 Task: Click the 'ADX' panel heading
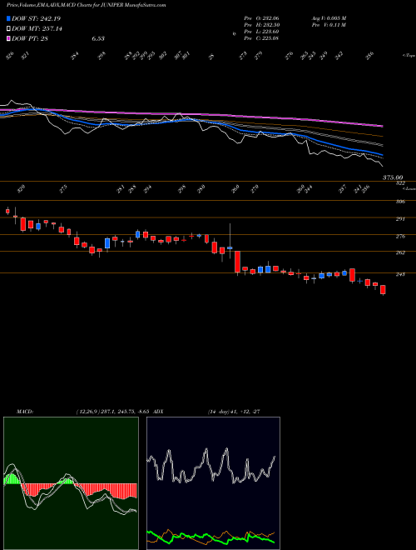pyautogui.click(x=159, y=412)
